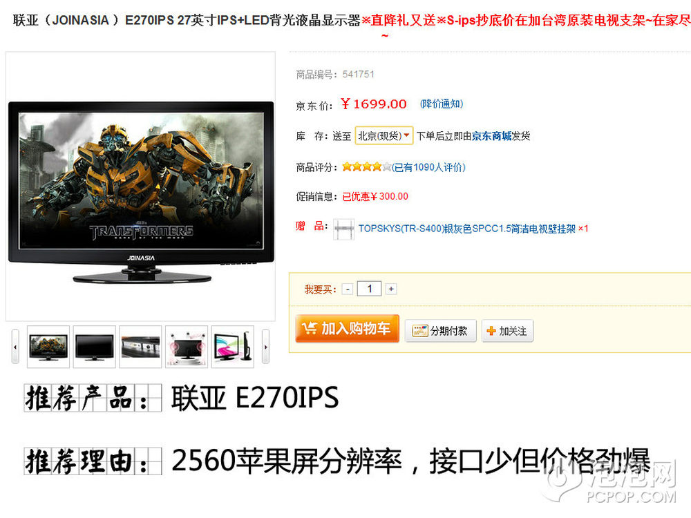This screenshot has width=691, height=518.
Task: Click the main Transformers monitor product image
Action: tap(141, 191)
